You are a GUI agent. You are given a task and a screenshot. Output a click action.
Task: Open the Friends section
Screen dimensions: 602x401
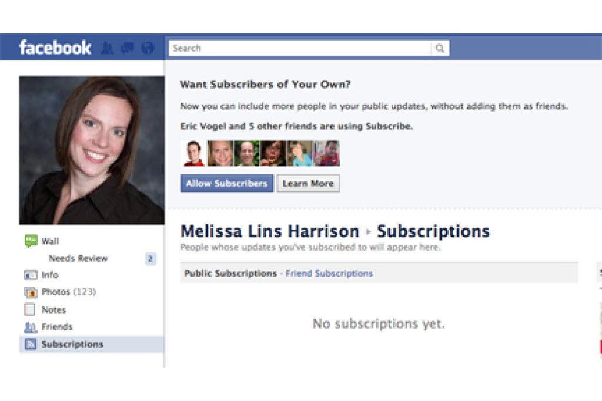[x=57, y=326]
